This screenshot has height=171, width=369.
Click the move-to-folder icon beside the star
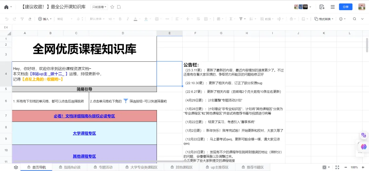pos(119,7)
